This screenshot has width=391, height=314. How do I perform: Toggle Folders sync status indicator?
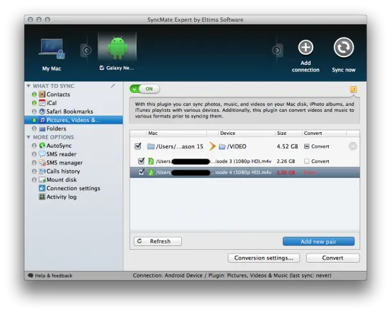(x=34, y=128)
